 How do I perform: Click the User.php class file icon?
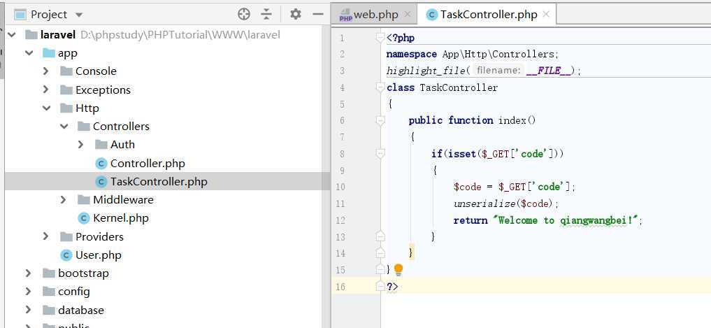(66, 255)
